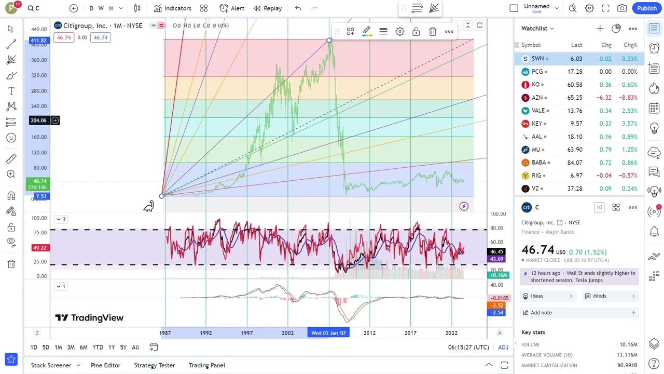Add a symbol to the watchlist

pyautogui.click(x=600, y=29)
